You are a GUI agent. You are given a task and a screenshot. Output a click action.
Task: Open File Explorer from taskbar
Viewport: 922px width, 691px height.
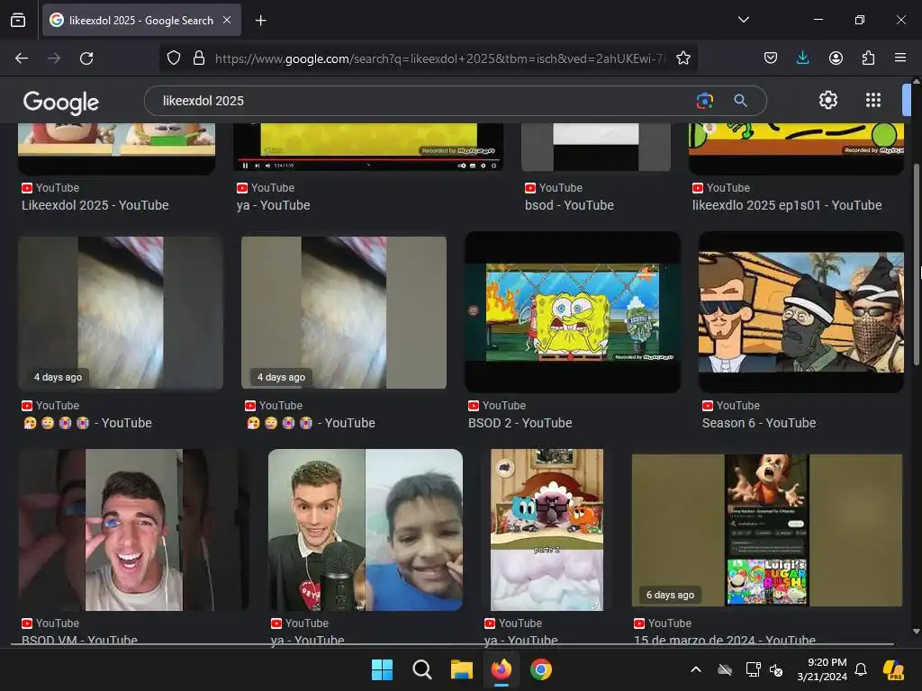462,669
